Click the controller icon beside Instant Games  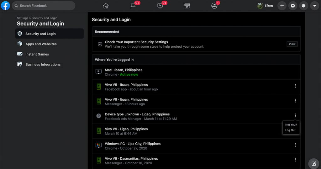click(20, 54)
